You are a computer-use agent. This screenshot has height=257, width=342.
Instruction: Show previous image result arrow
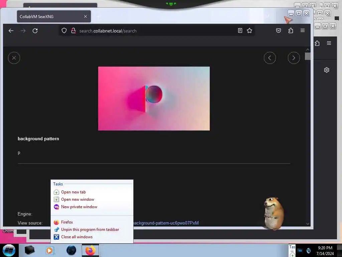pos(270,58)
